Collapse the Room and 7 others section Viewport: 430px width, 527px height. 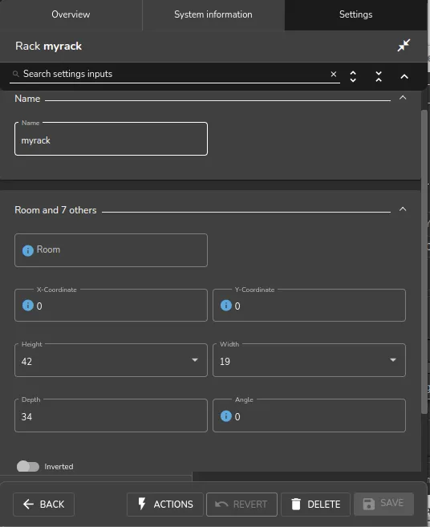(x=403, y=209)
